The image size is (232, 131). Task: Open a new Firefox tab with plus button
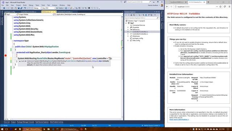click(x=208, y=2)
